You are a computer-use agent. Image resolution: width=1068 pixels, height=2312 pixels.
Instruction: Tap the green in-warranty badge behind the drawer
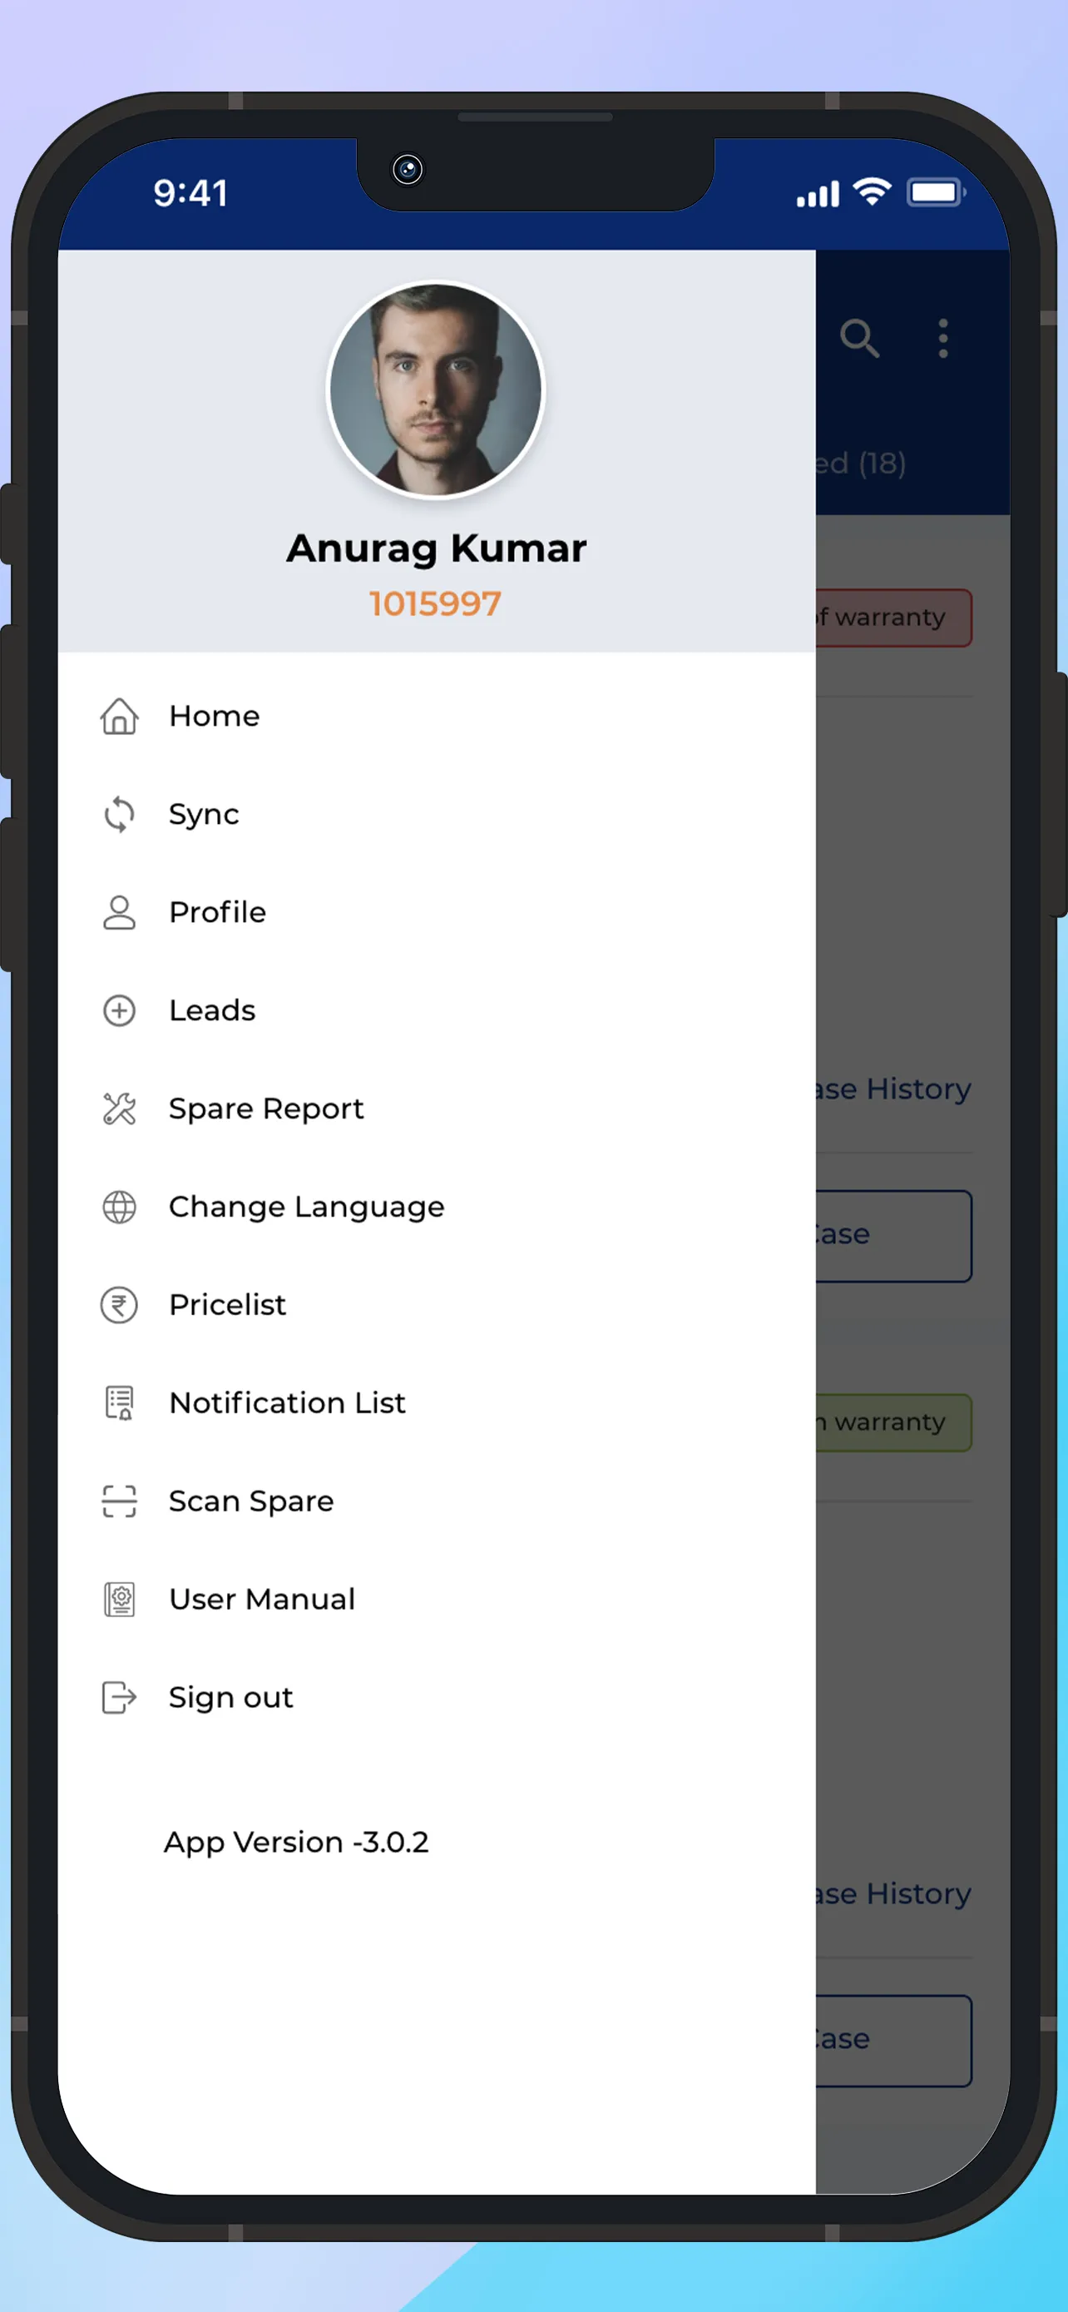coord(893,1422)
